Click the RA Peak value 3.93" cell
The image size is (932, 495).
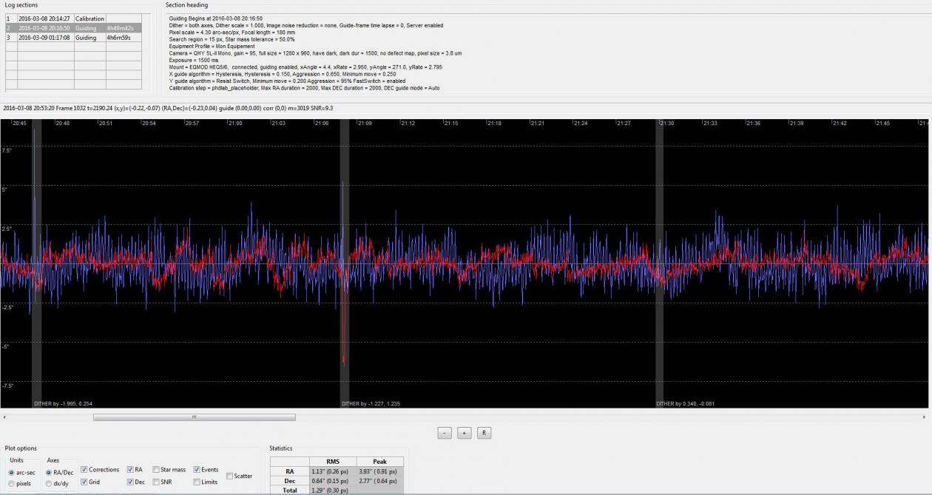click(379, 471)
